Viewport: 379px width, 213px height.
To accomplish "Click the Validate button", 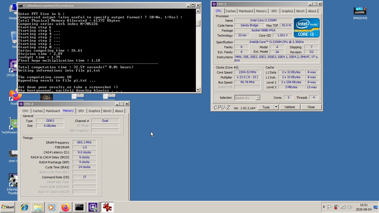I will click(x=290, y=107).
